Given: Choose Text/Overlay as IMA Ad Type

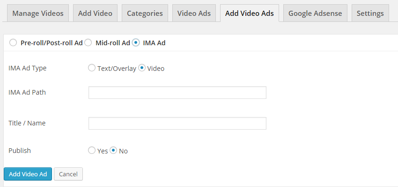Looking at the screenshot, I should (x=92, y=68).
